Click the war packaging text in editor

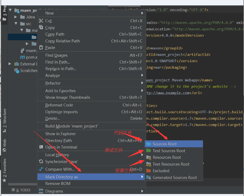158,67
